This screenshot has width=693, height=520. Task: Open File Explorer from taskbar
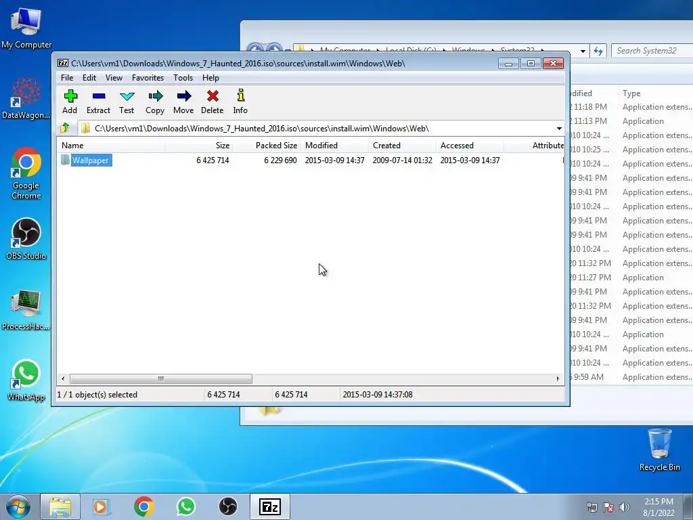coord(60,506)
